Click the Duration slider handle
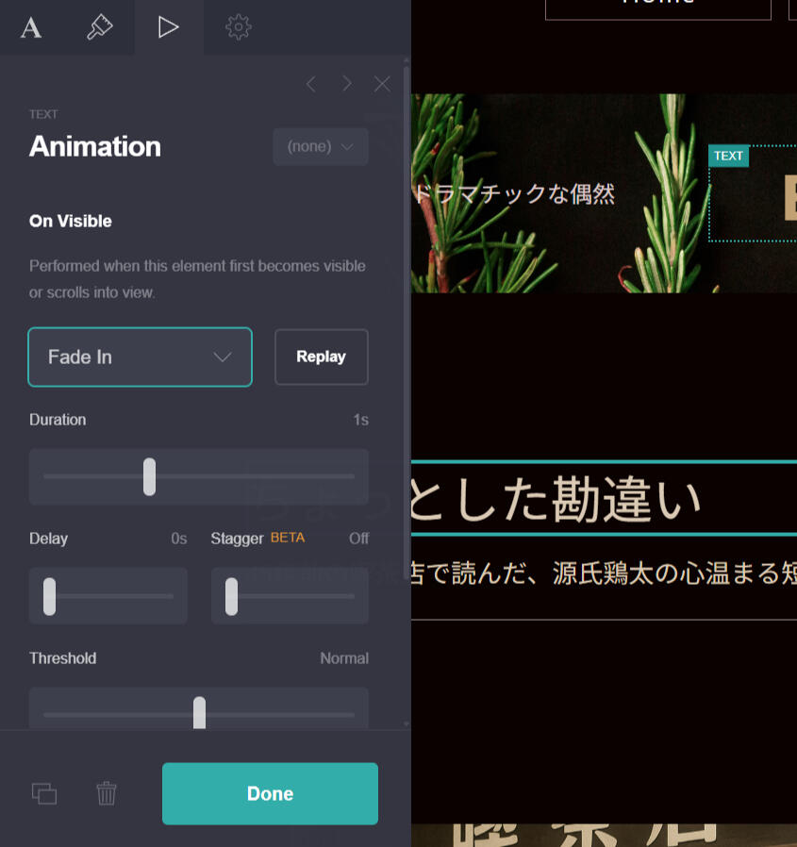The height and width of the screenshot is (847, 797). (149, 476)
